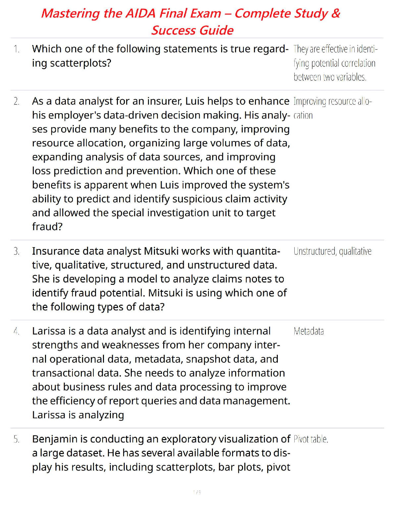Select question number 3

tap(17, 251)
